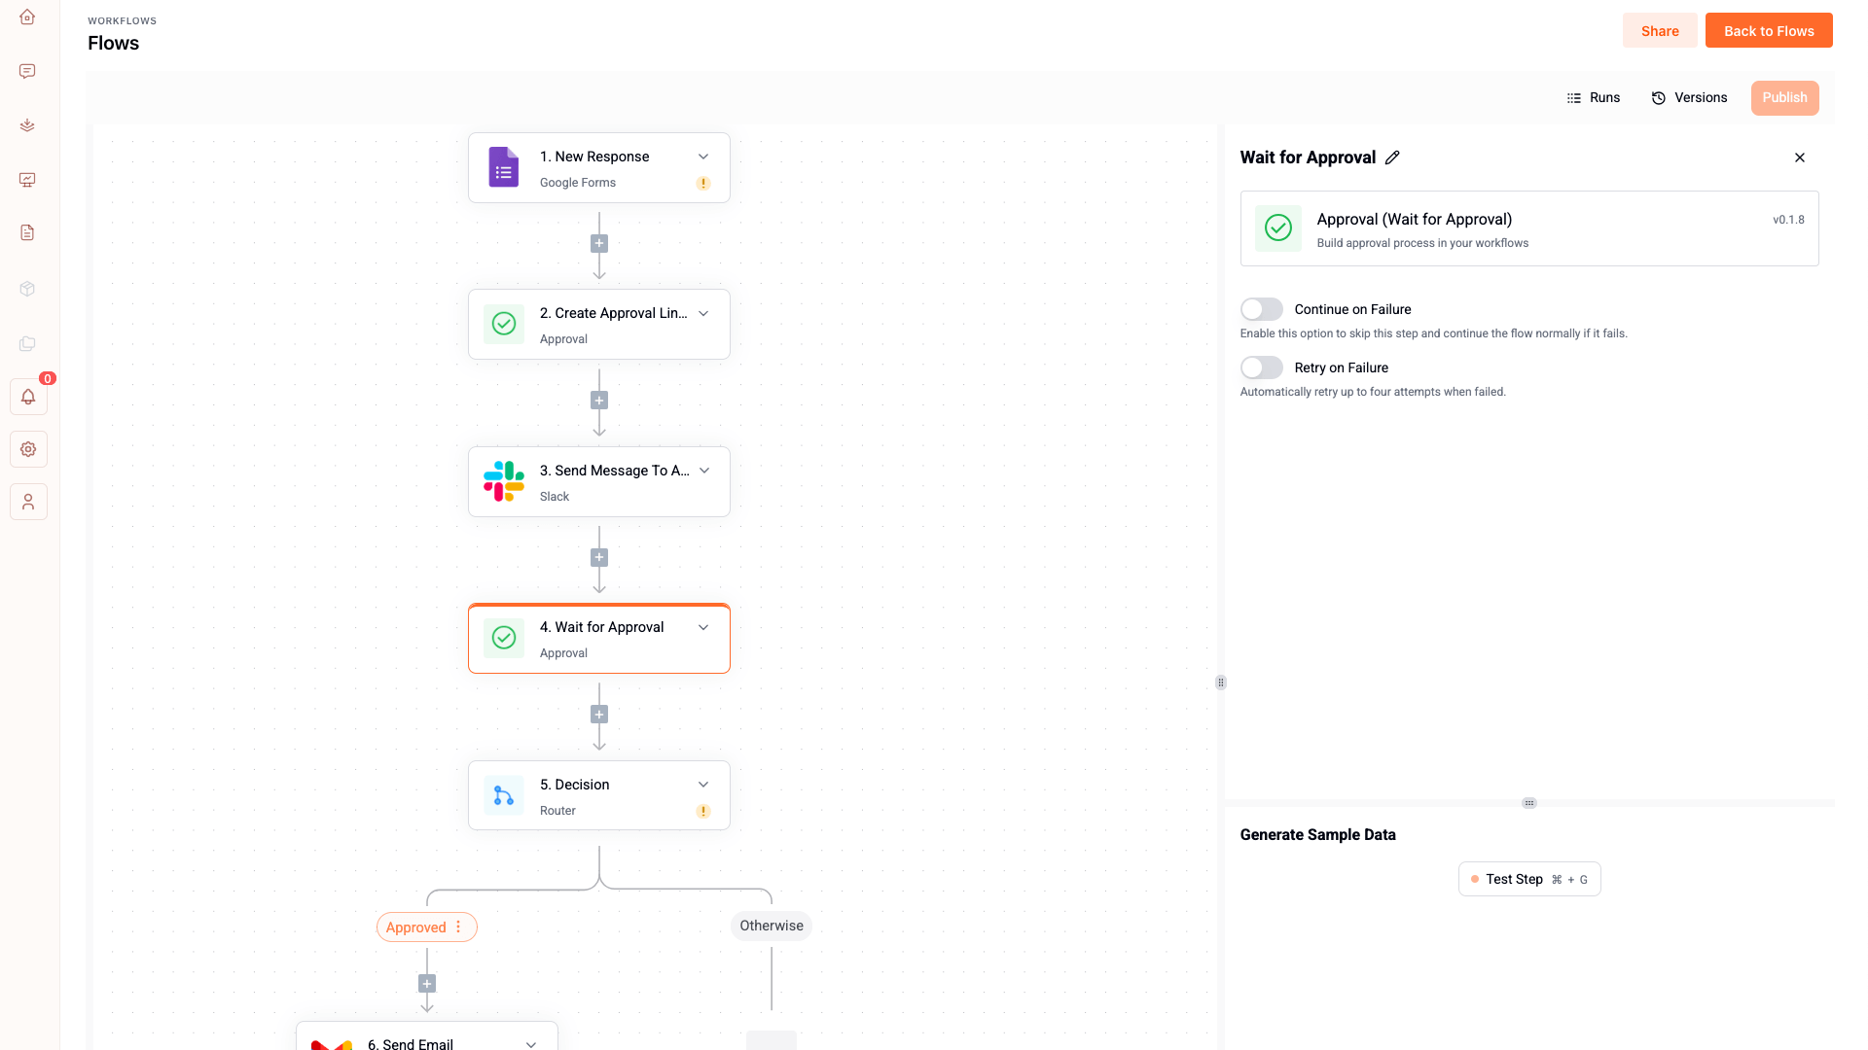Open the chat icon in the sidebar
This screenshot has width=1868, height=1050.
click(x=27, y=71)
